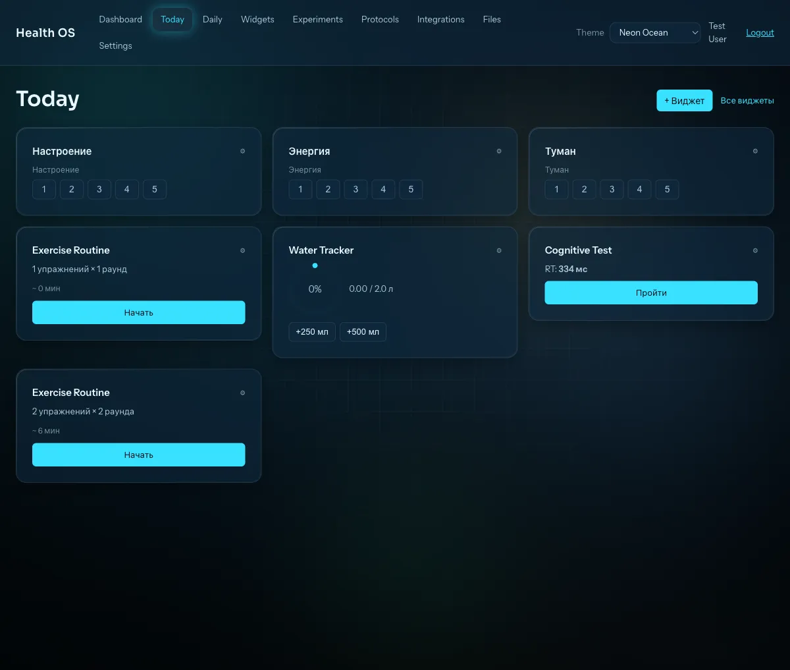
Task: Click the Health OS logo
Action: coord(45,33)
